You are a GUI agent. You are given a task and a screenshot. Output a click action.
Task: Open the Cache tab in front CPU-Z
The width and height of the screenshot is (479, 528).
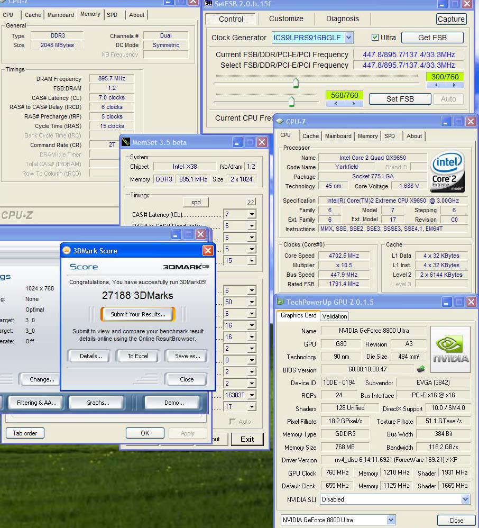pyautogui.click(x=310, y=136)
